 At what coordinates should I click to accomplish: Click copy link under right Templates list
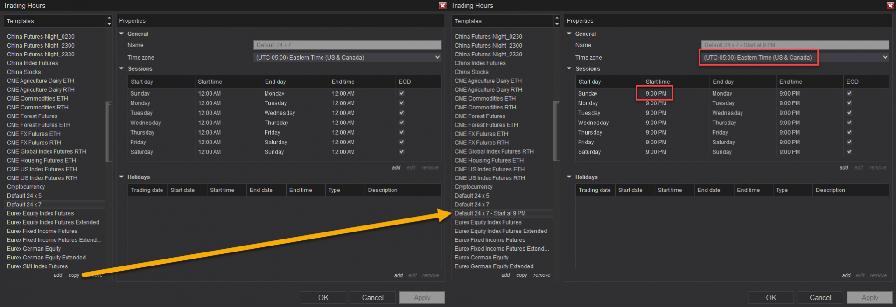tap(522, 275)
